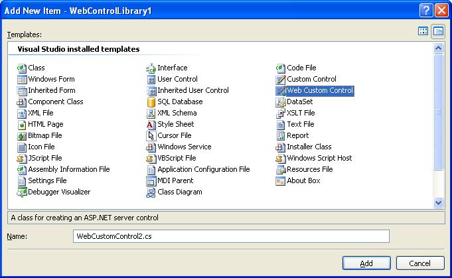Select Assembly Information File icon

click(22, 170)
